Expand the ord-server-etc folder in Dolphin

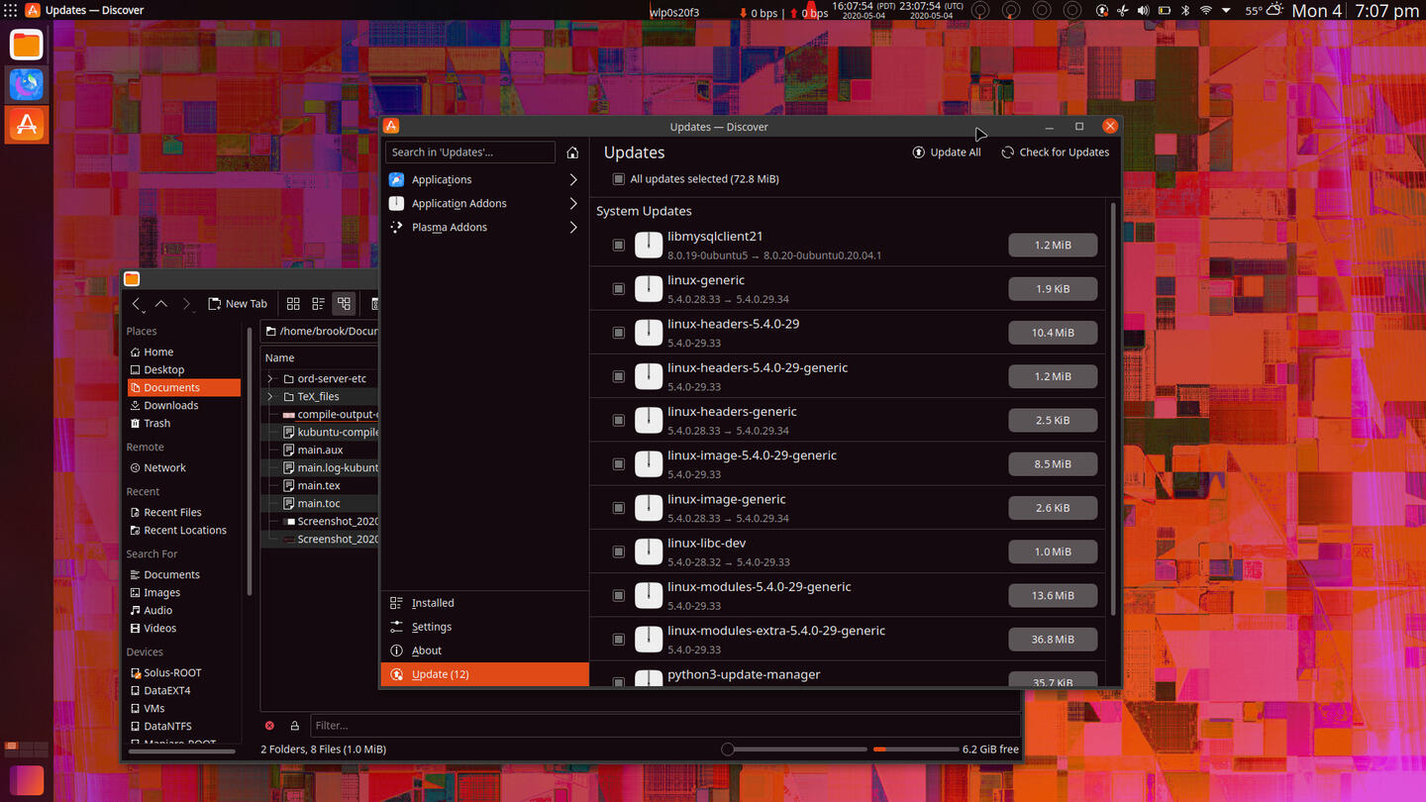click(270, 378)
